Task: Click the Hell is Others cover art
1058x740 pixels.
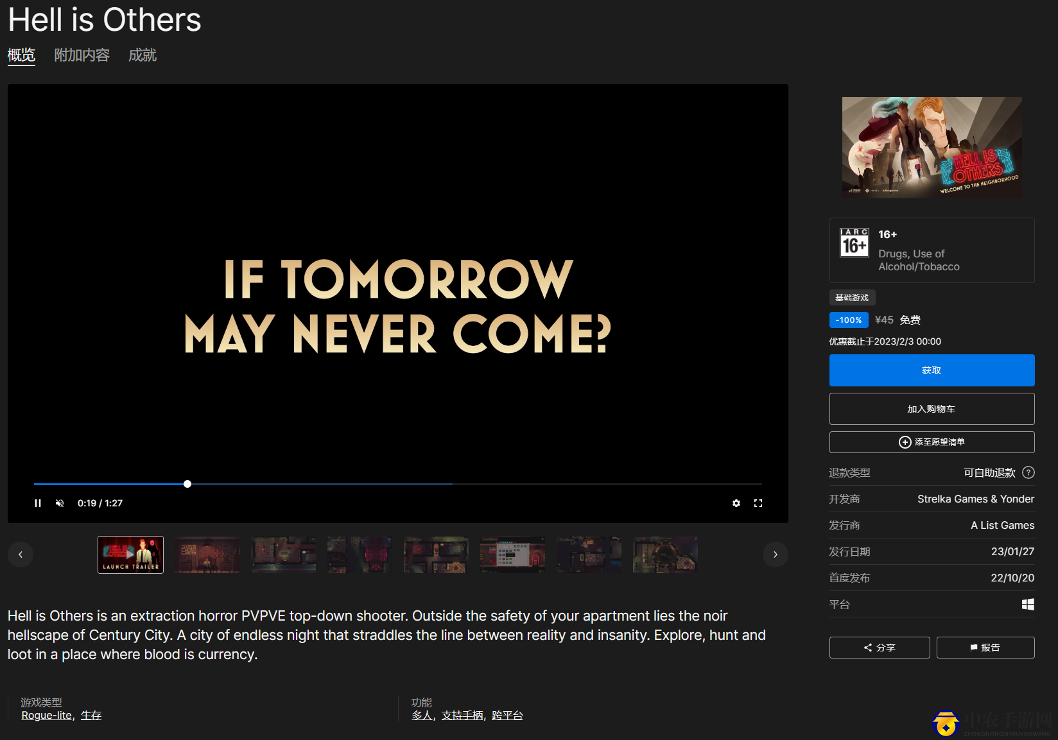Action: 932,148
